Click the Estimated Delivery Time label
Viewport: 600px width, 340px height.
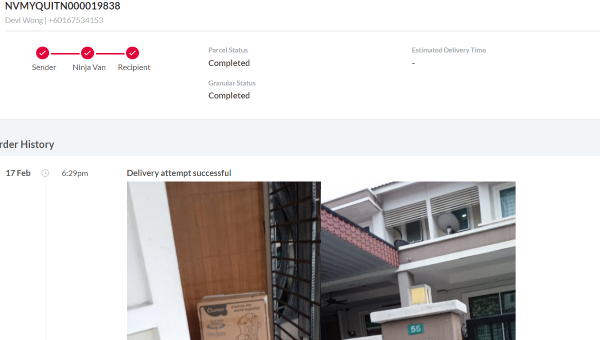tap(449, 50)
